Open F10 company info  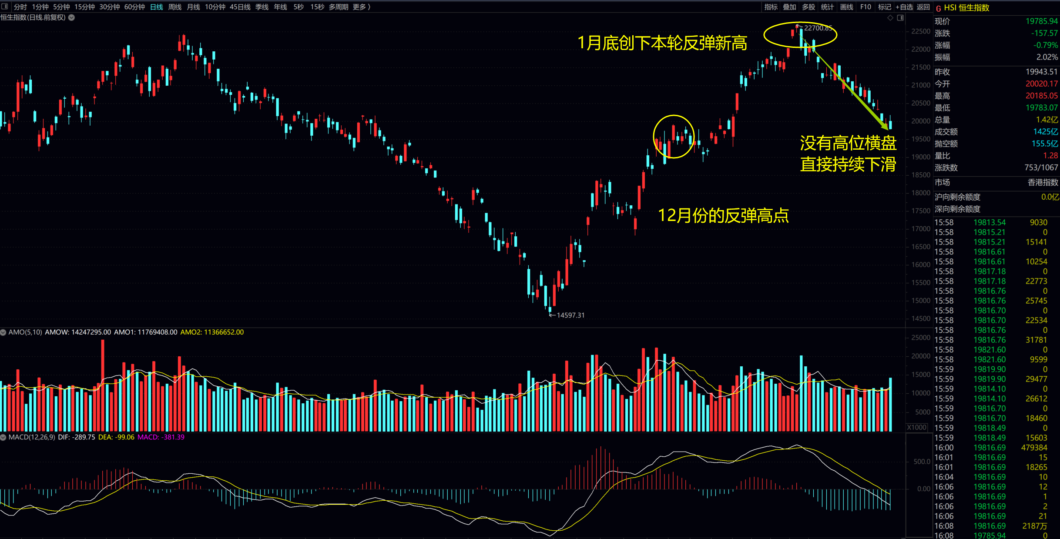click(866, 7)
